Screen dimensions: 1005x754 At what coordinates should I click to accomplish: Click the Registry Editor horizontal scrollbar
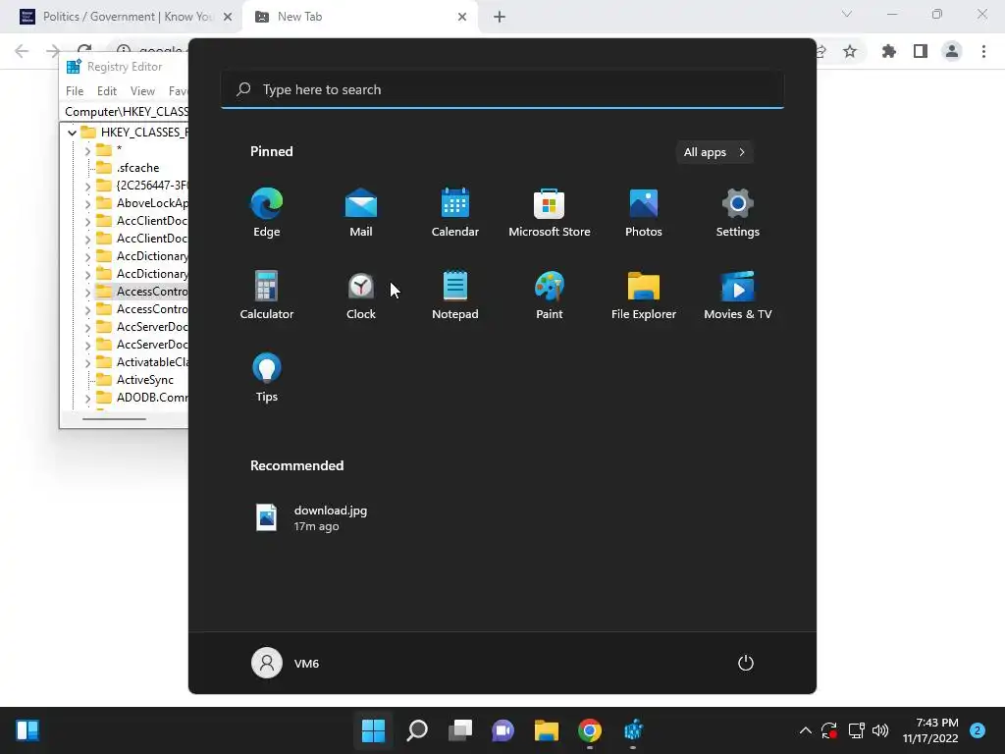click(x=115, y=418)
